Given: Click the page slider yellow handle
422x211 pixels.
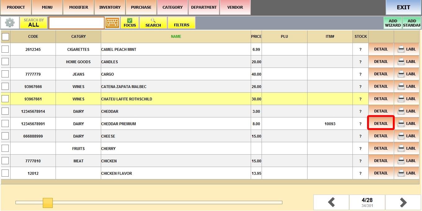Looking at the screenshot, I should (48, 203).
